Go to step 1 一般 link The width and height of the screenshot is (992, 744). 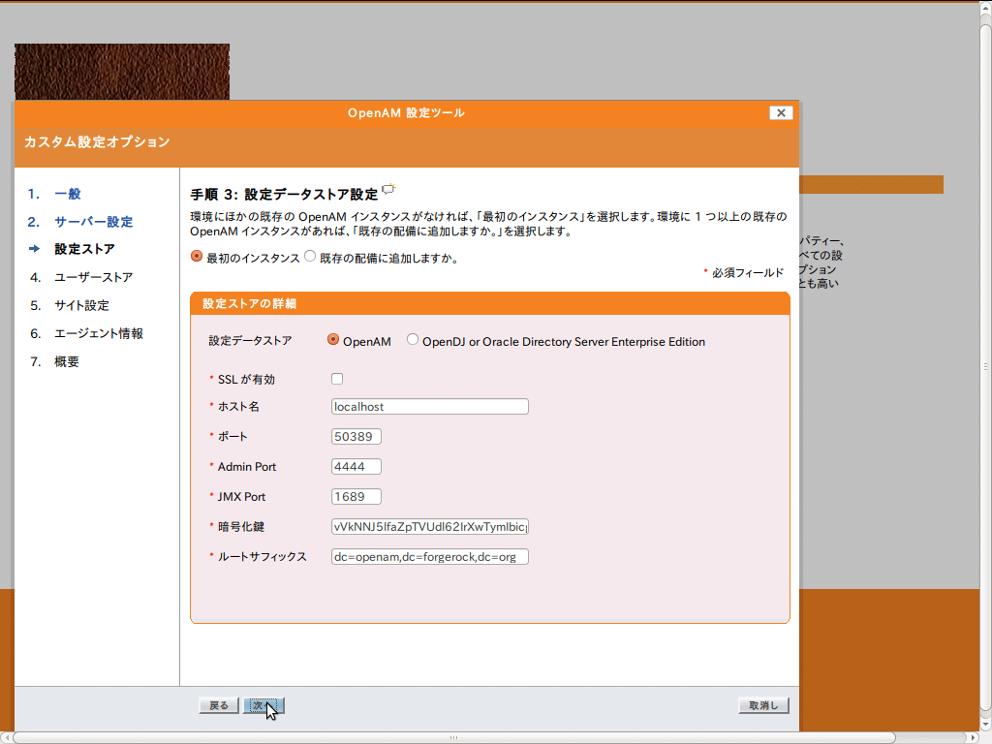coord(68,194)
